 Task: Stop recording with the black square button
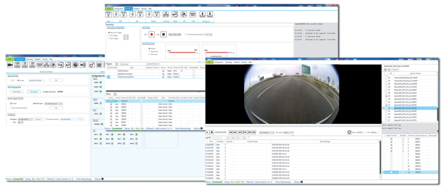(x=163, y=35)
